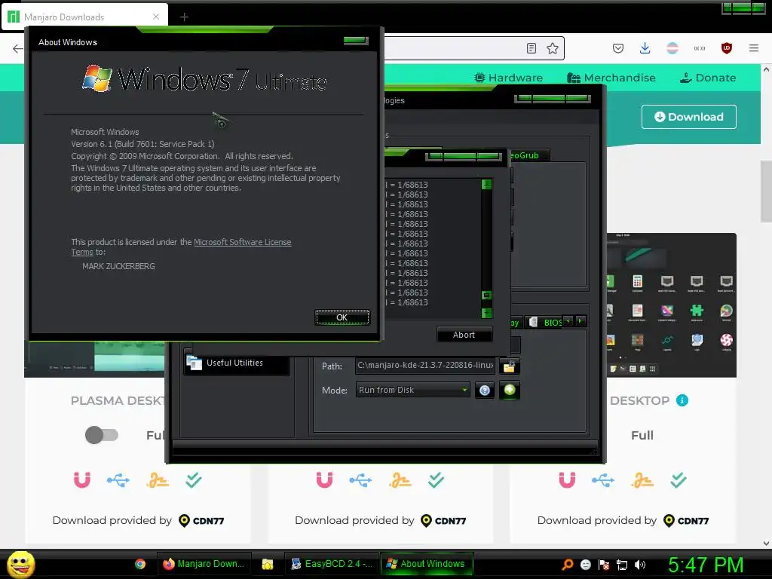Click the middle card checksum checkmark icon
This screenshot has width=772, height=579.
tap(436, 479)
